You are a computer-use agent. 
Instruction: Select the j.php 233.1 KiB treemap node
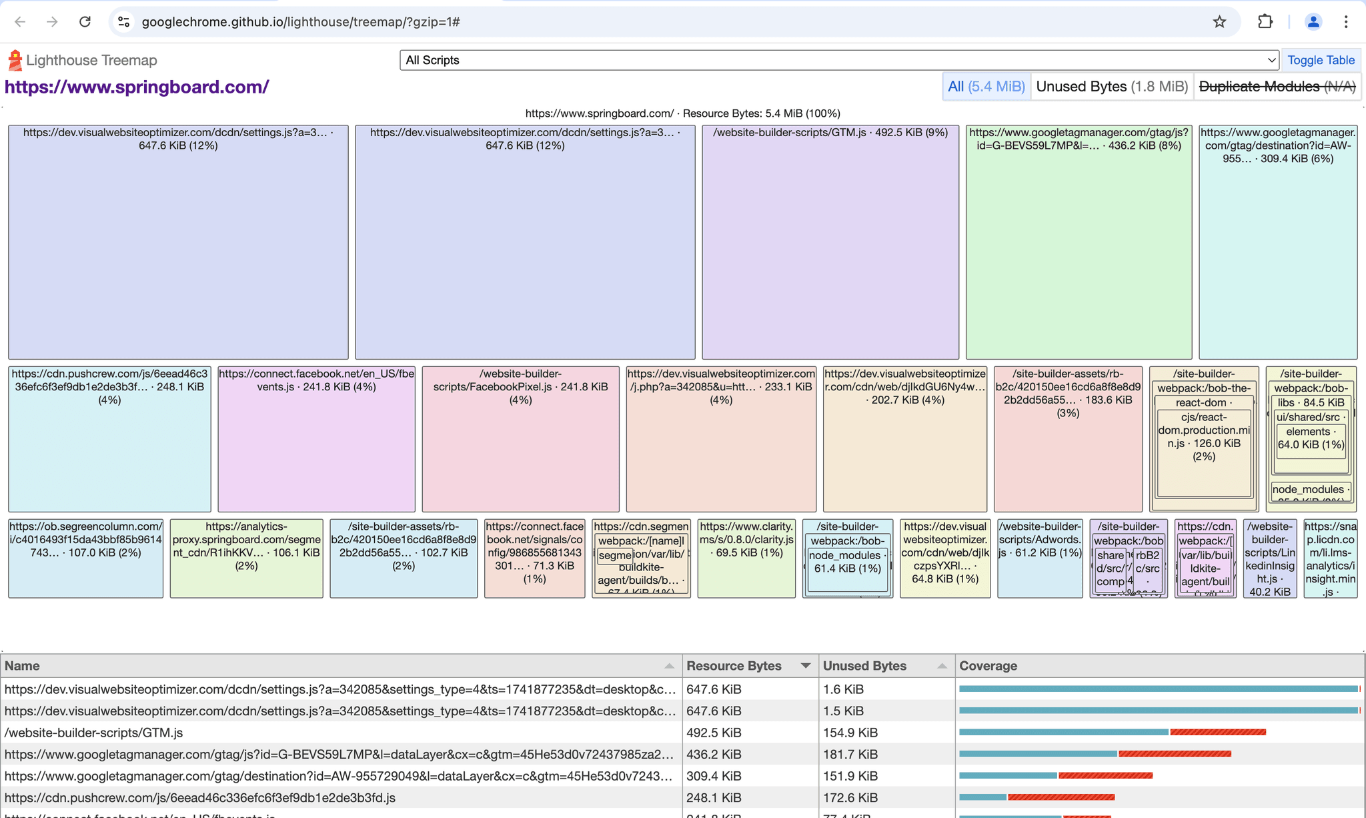[721, 439]
